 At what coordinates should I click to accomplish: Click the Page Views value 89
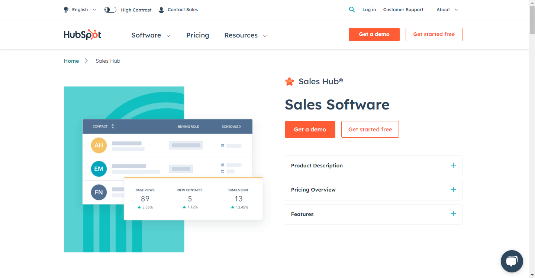coord(145,199)
